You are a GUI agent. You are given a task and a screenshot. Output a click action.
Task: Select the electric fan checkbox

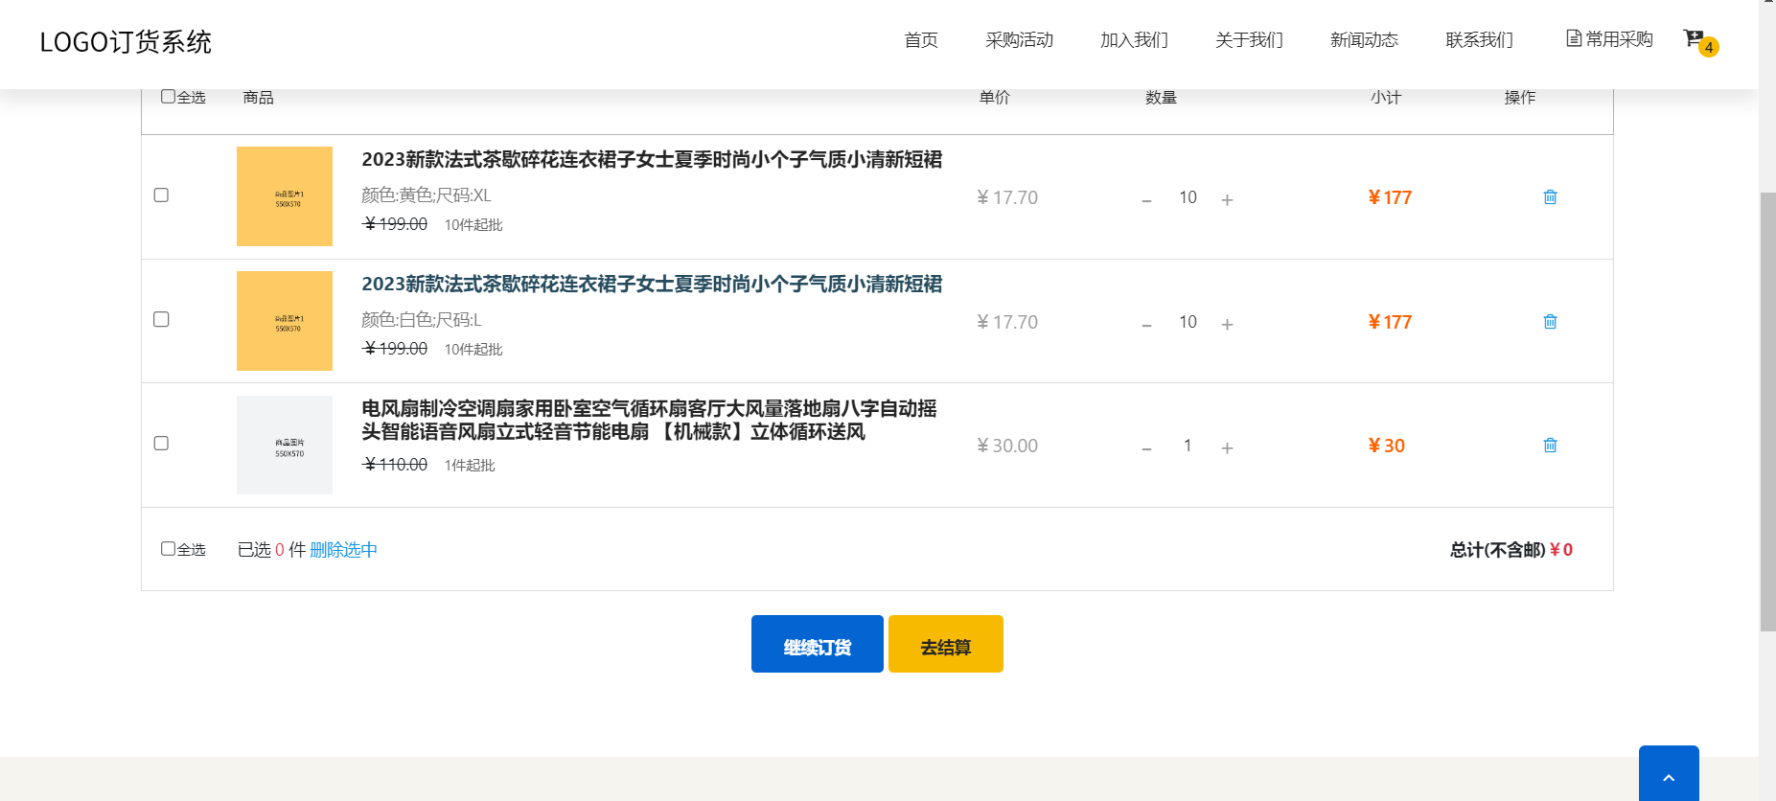[x=161, y=444]
